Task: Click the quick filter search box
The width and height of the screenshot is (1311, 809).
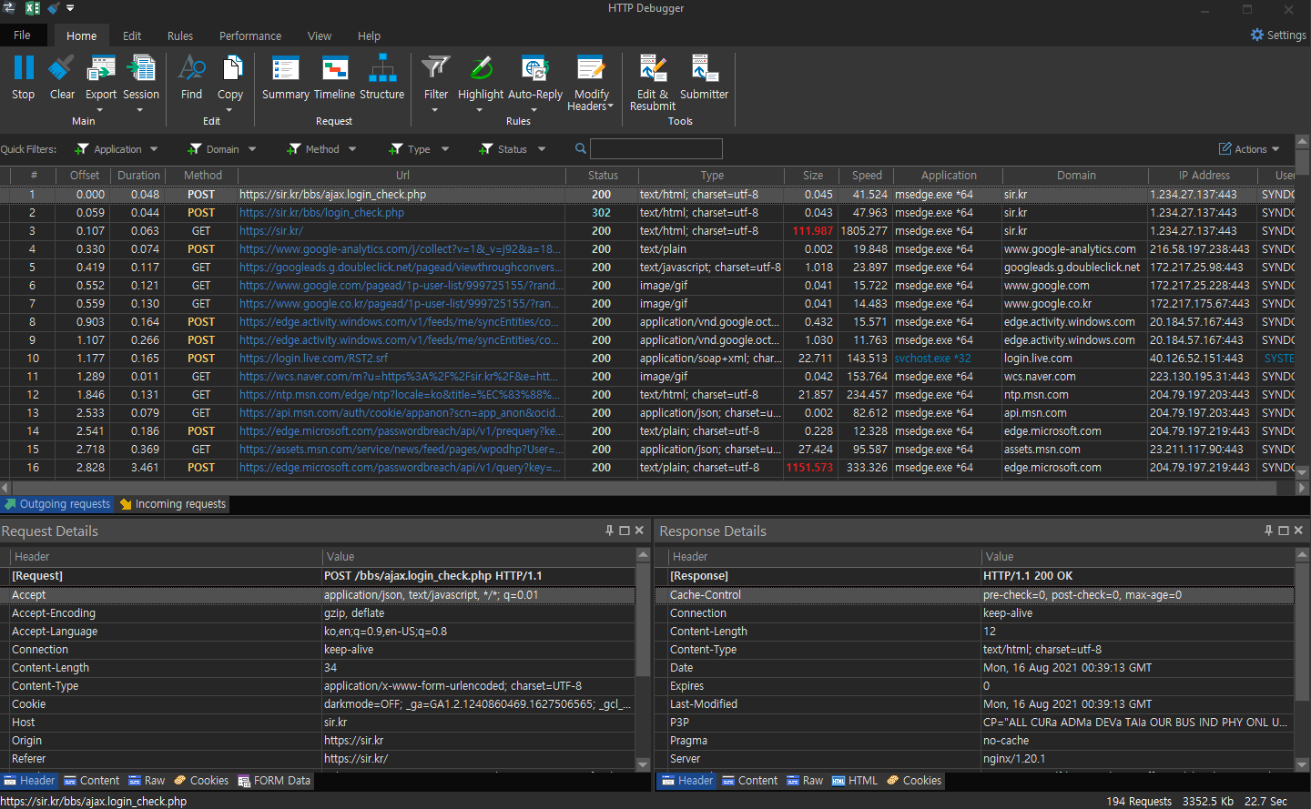Action: (655, 149)
